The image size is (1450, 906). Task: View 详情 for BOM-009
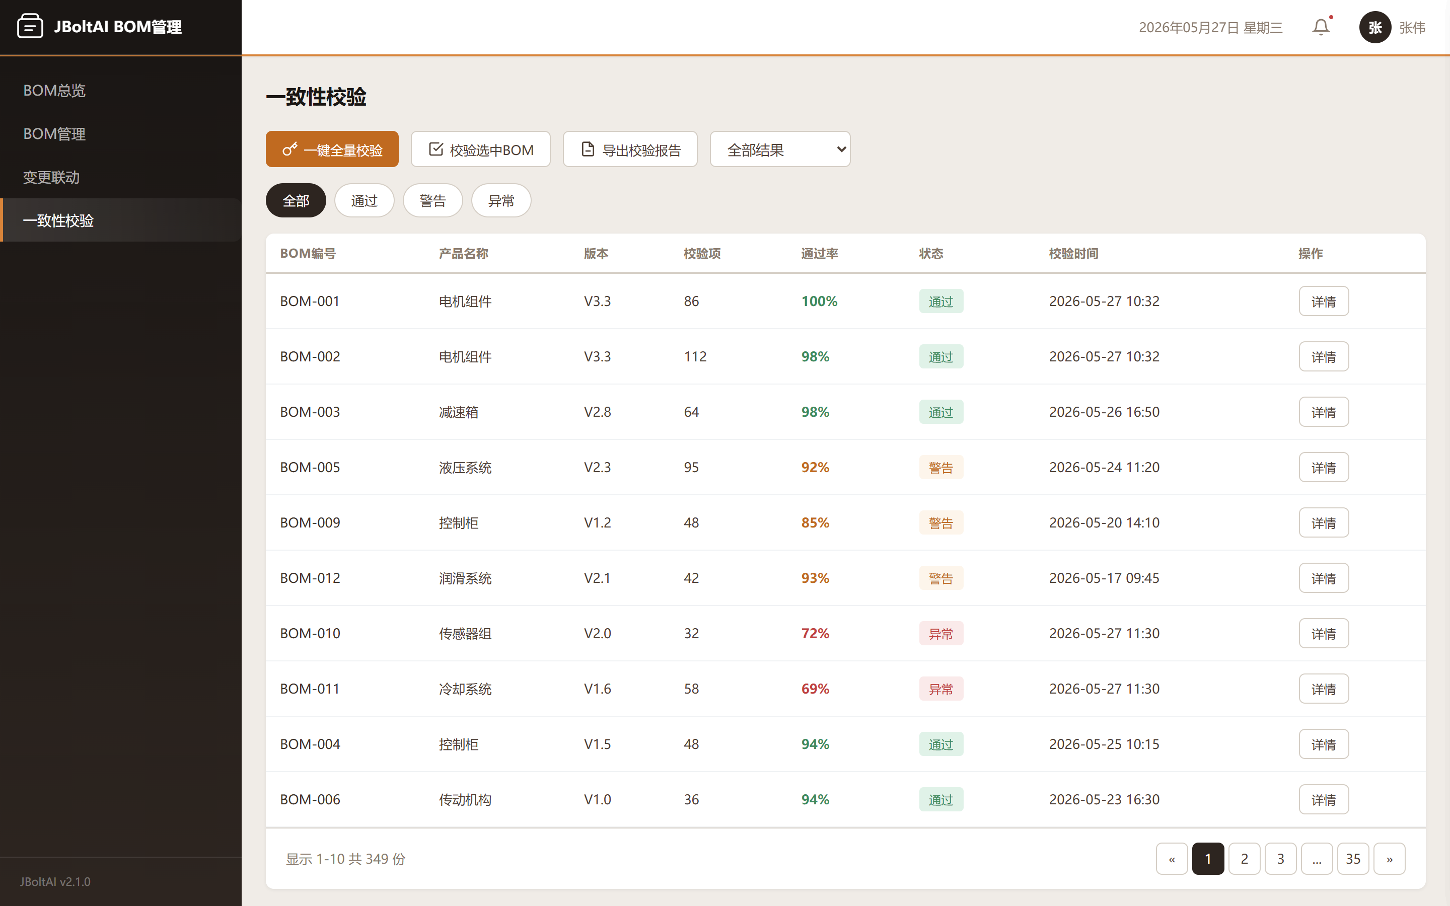(1324, 522)
